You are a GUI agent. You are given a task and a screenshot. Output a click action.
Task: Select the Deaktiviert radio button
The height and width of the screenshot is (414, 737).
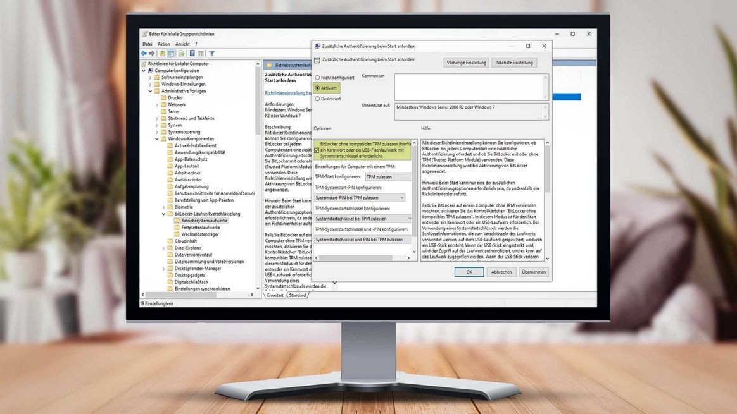point(317,99)
